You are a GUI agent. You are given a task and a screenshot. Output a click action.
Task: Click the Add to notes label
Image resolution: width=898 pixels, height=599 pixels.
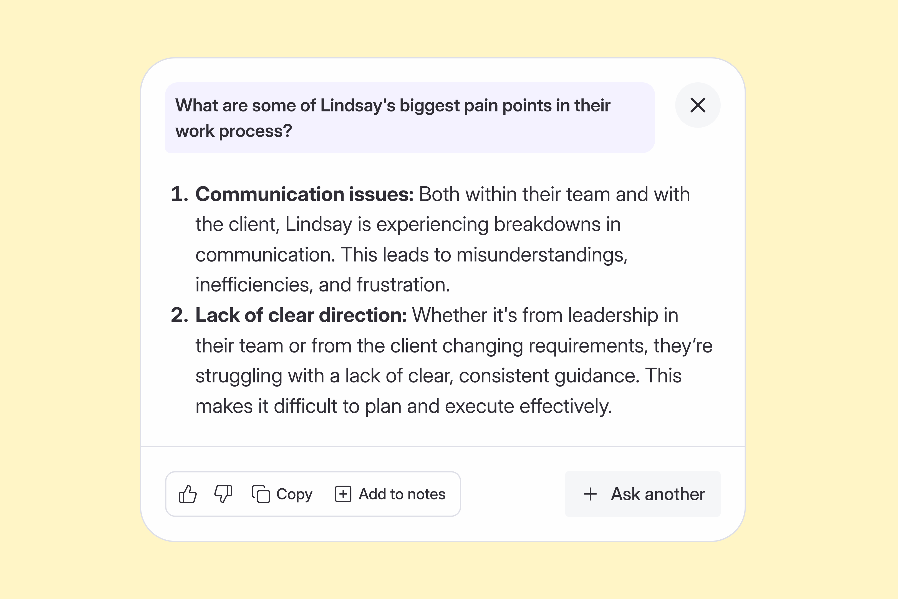402,494
